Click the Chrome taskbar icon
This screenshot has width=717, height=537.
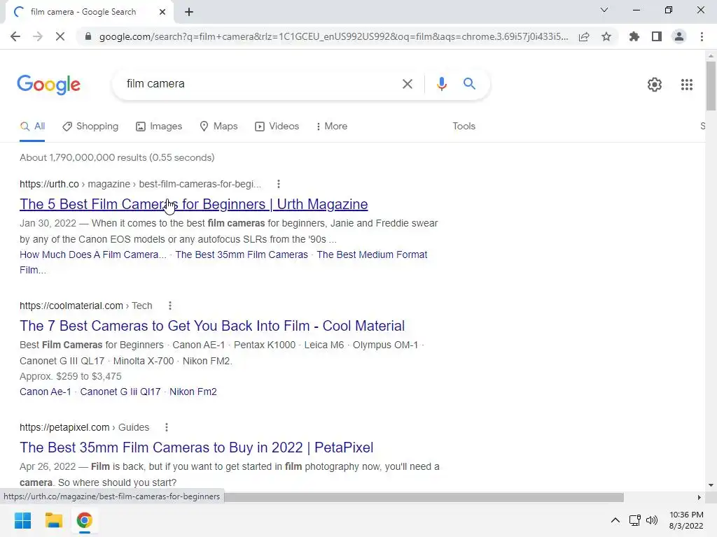coord(84,520)
